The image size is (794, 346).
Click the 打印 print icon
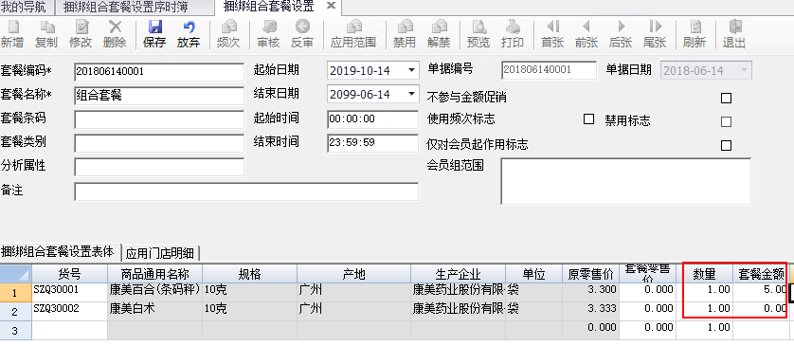pyautogui.click(x=513, y=27)
